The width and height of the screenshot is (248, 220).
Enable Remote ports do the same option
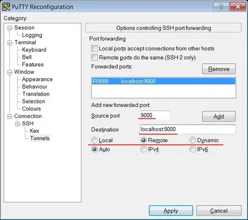coord(95,57)
